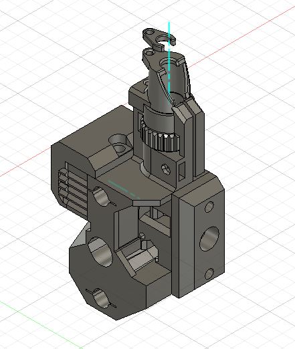
Task: Select the countersunk hole on the upper-left block
Action: [x=119, y=144]
